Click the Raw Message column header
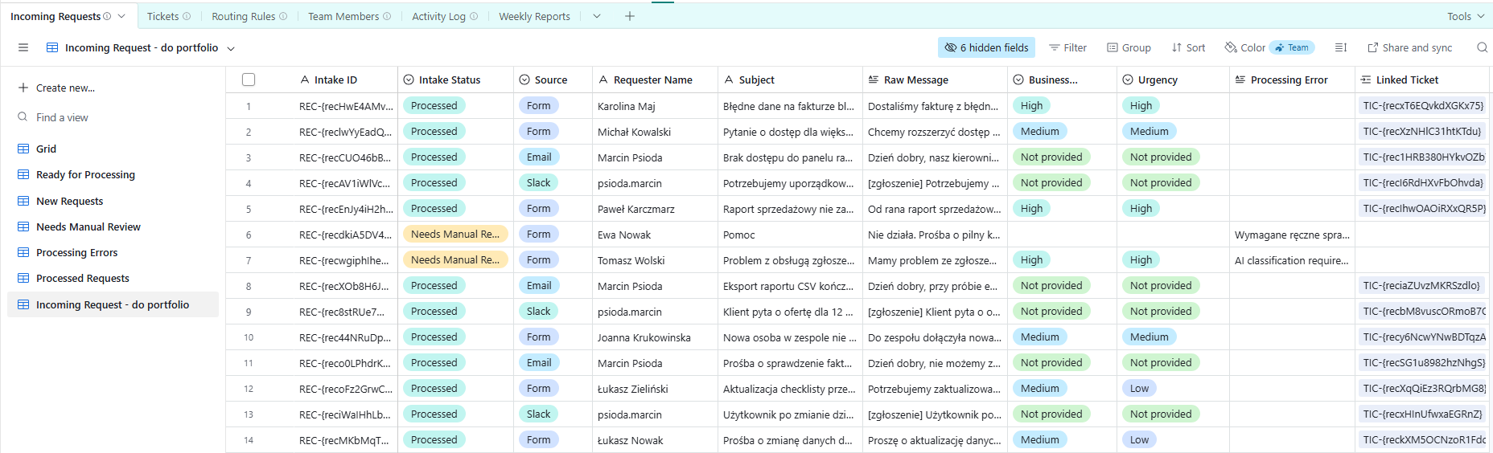The width and height of the screenshot is (1493, 453). click(935, 80)
